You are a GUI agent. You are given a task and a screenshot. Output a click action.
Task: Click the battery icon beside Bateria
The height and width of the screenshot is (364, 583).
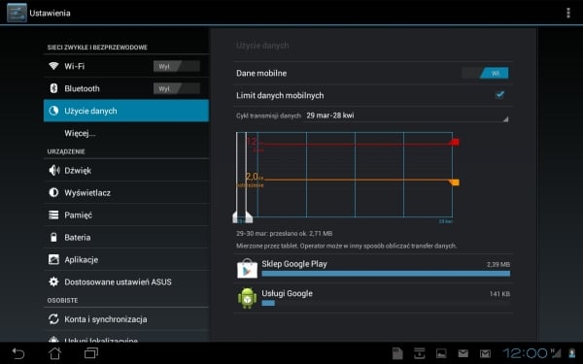(53, 237)
